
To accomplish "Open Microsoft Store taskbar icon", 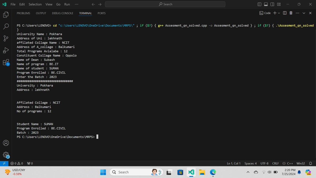I will pos(180,172).
